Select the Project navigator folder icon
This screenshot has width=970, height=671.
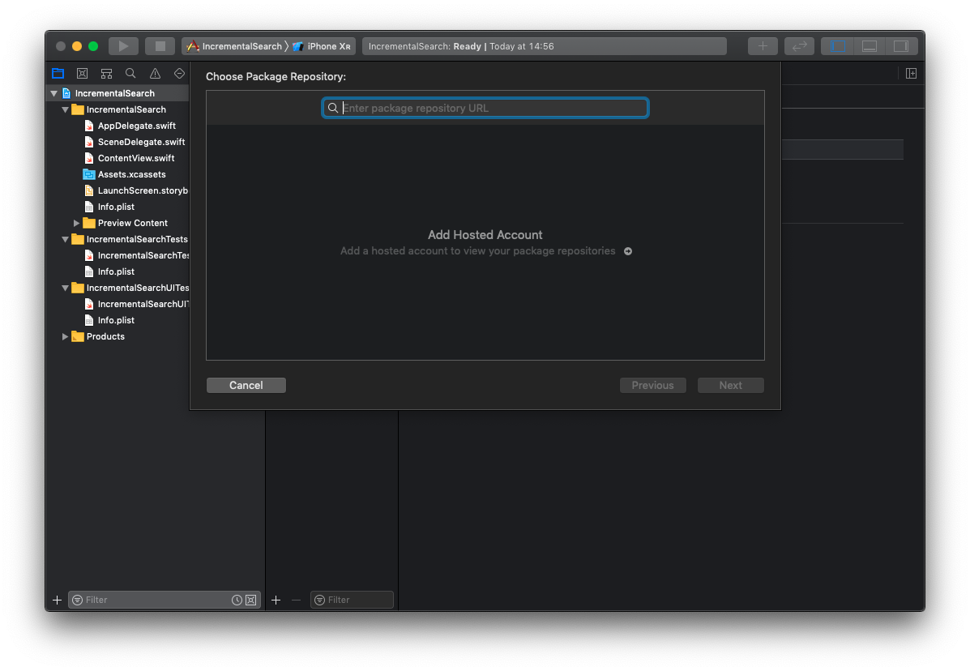(x=58, y=73)
